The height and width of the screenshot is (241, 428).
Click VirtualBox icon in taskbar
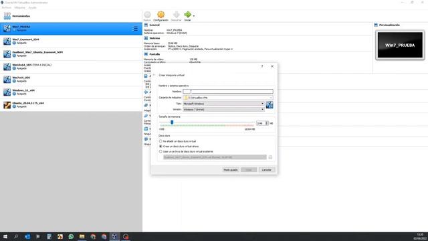tap(114, 236)
